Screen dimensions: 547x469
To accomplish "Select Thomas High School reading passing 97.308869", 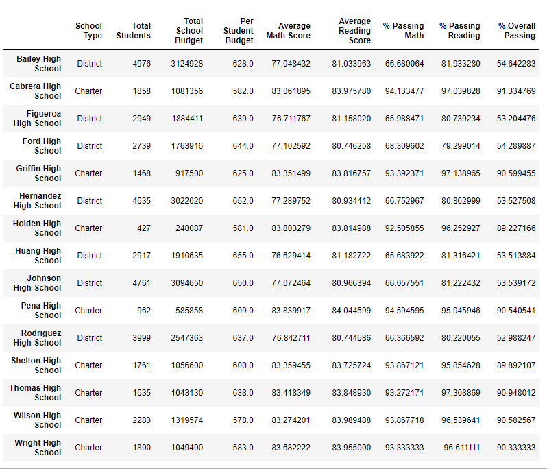I will (461, 393).
